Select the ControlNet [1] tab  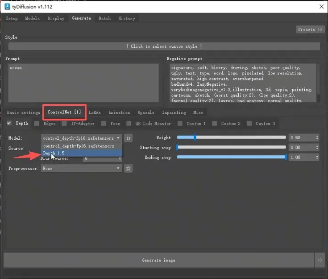pos(64,112)
